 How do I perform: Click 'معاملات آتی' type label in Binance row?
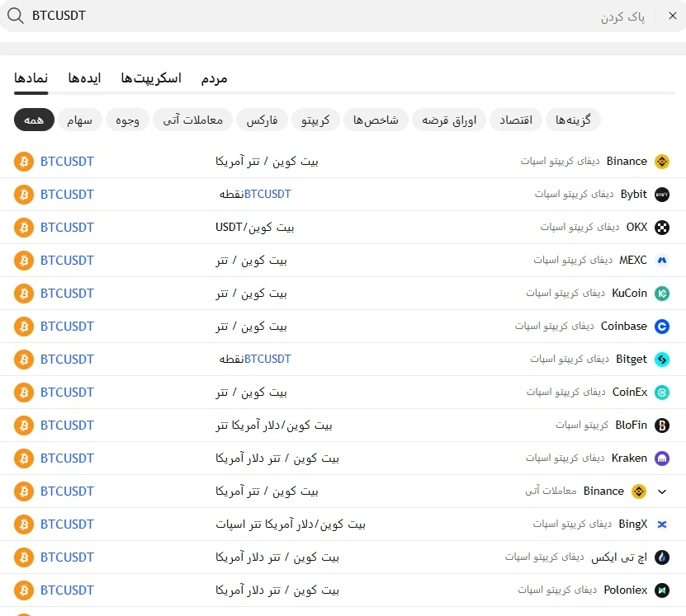(551, 491)
